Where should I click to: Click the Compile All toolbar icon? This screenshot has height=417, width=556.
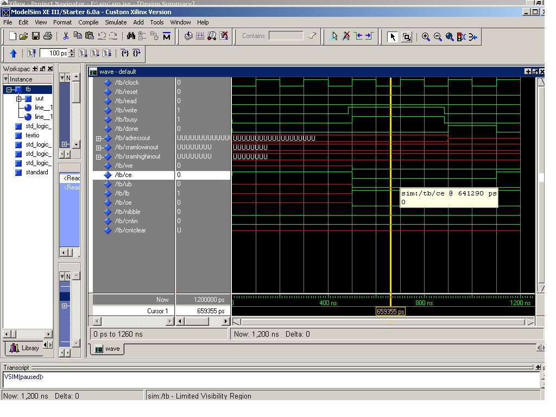(x=200, y=36)
